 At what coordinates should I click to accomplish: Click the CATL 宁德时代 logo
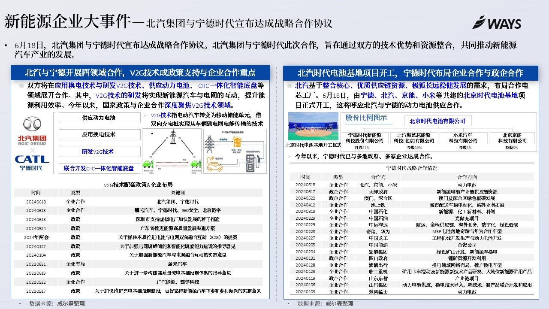pyautogui.click(x=32, y=163)
